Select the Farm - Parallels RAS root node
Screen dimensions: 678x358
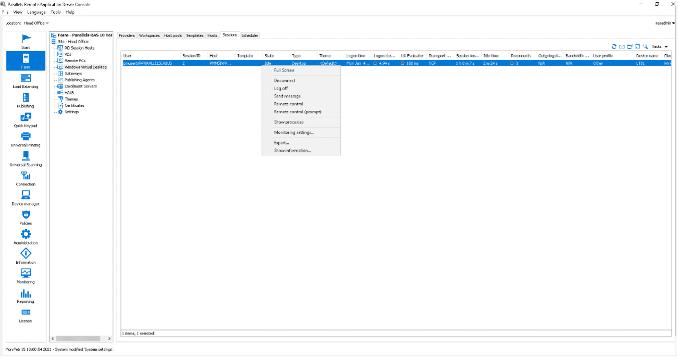coord(84,35)
